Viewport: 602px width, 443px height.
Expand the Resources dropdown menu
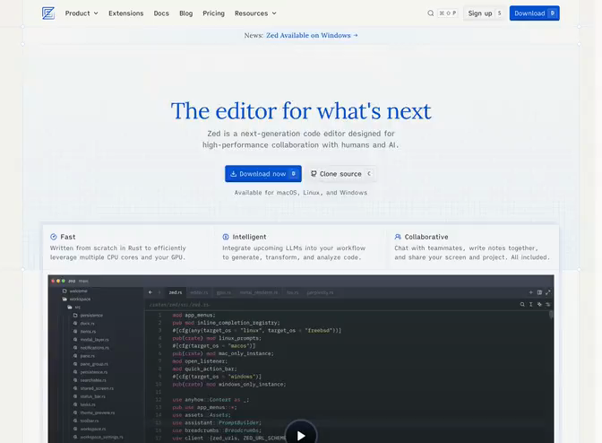(255, 13)
